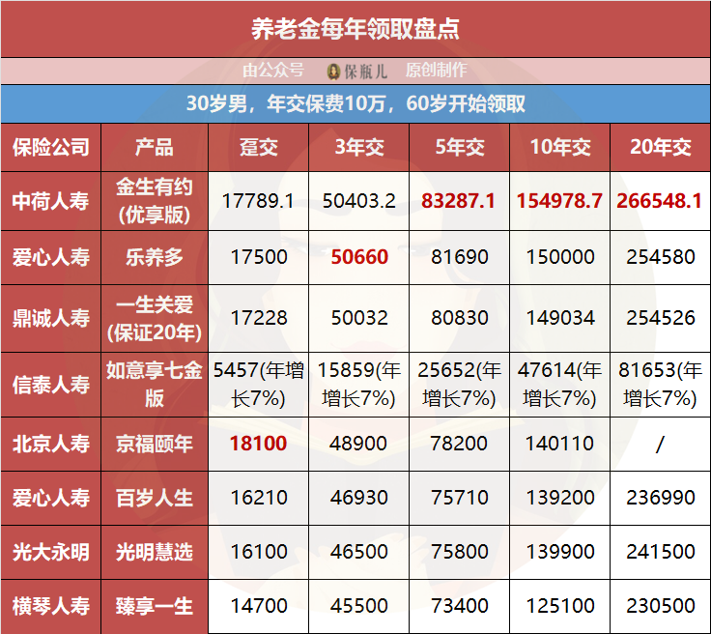This screenshot has width=711, height=634.
Task: Select product 金生有约(优享版)
Action: pyautogui.click(x=155, y=201)
